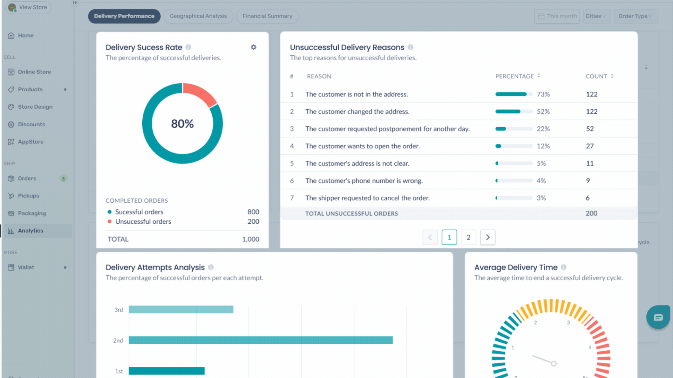Viewport: 673px width, 378px height.
Task: Click info icon next to Delivery Sucess Rate
Action: (x=188, y=47)
